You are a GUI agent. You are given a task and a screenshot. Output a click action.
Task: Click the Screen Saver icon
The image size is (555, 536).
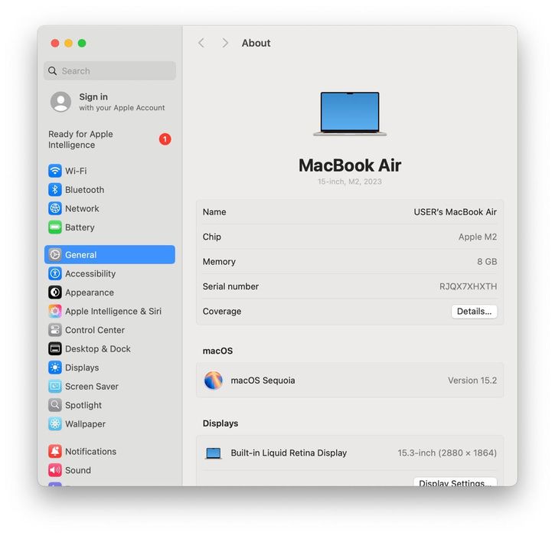55,386
